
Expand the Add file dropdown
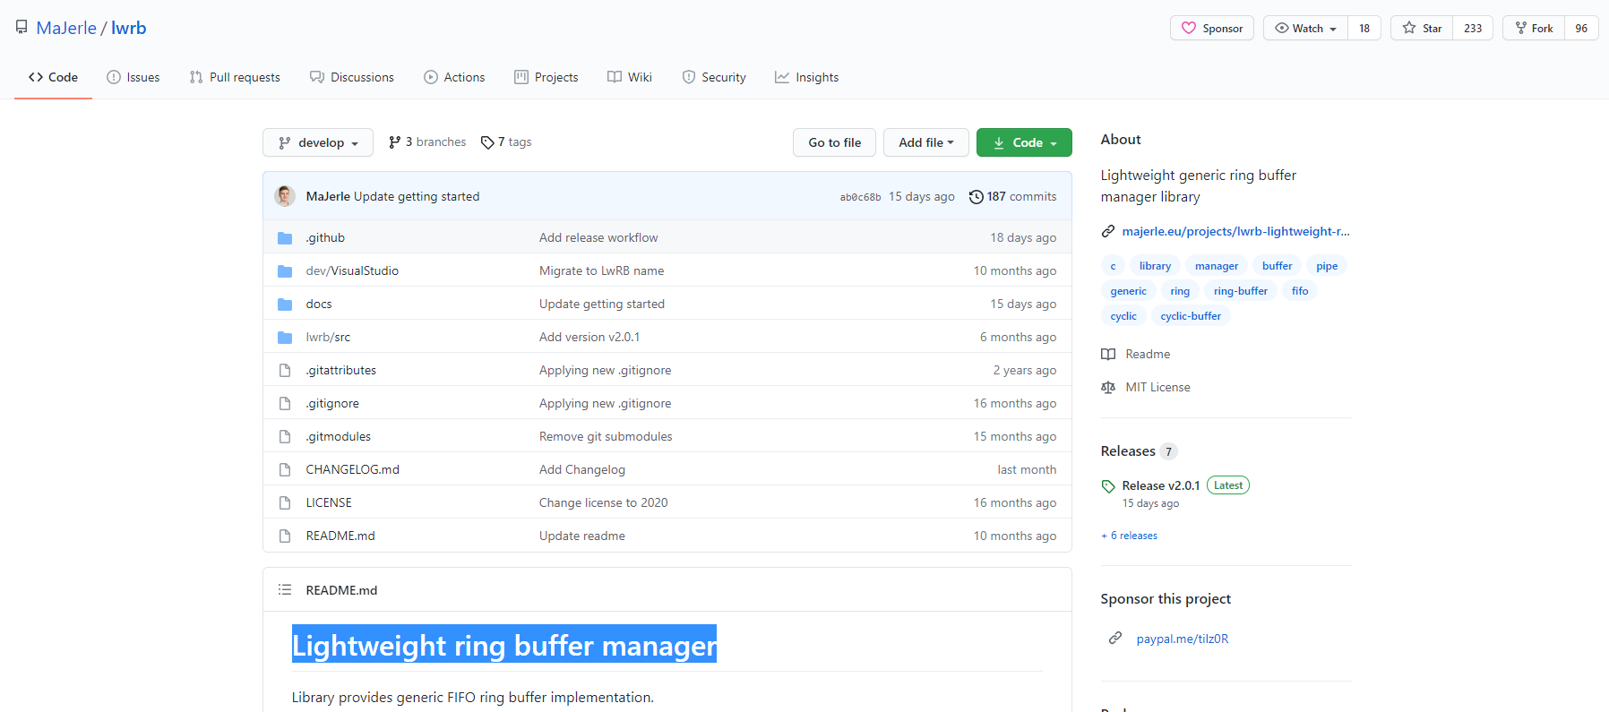(926, 142)
